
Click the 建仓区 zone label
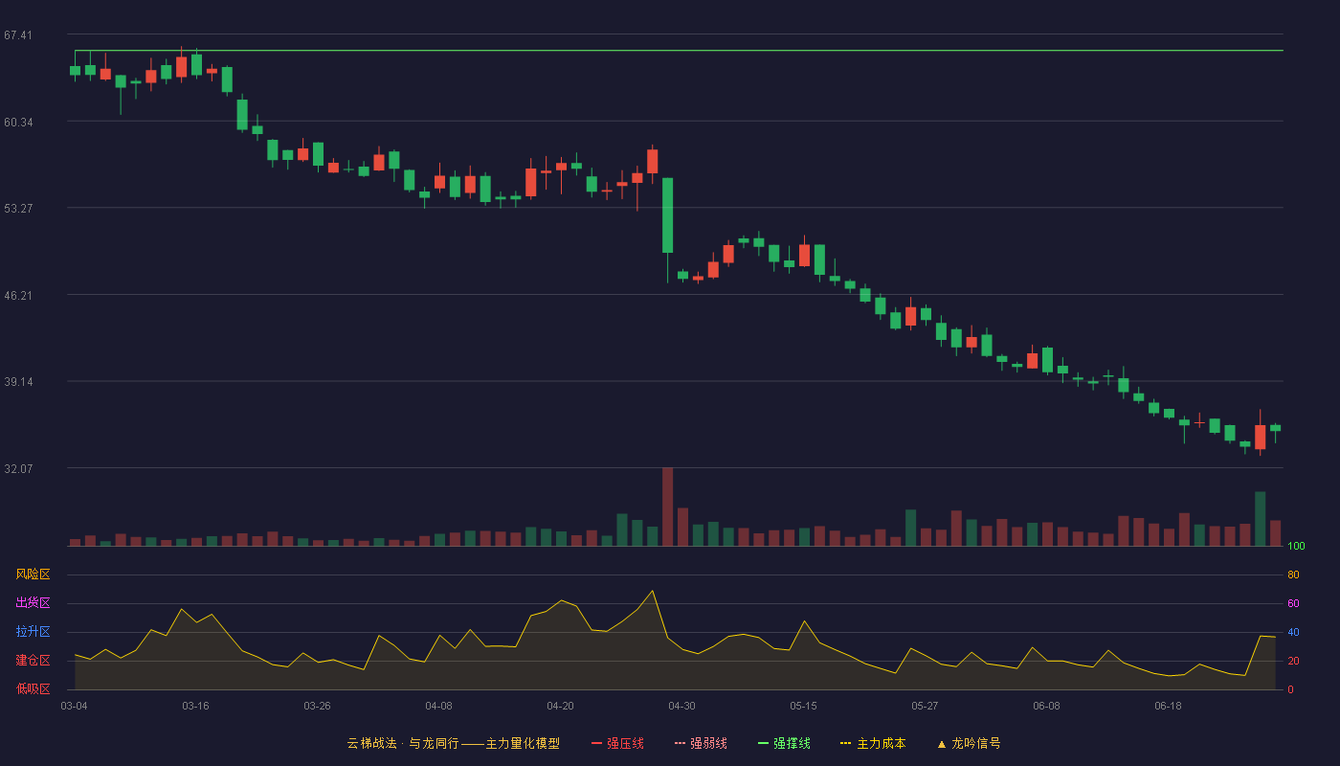pyautogui.click(x=33, y=661)
